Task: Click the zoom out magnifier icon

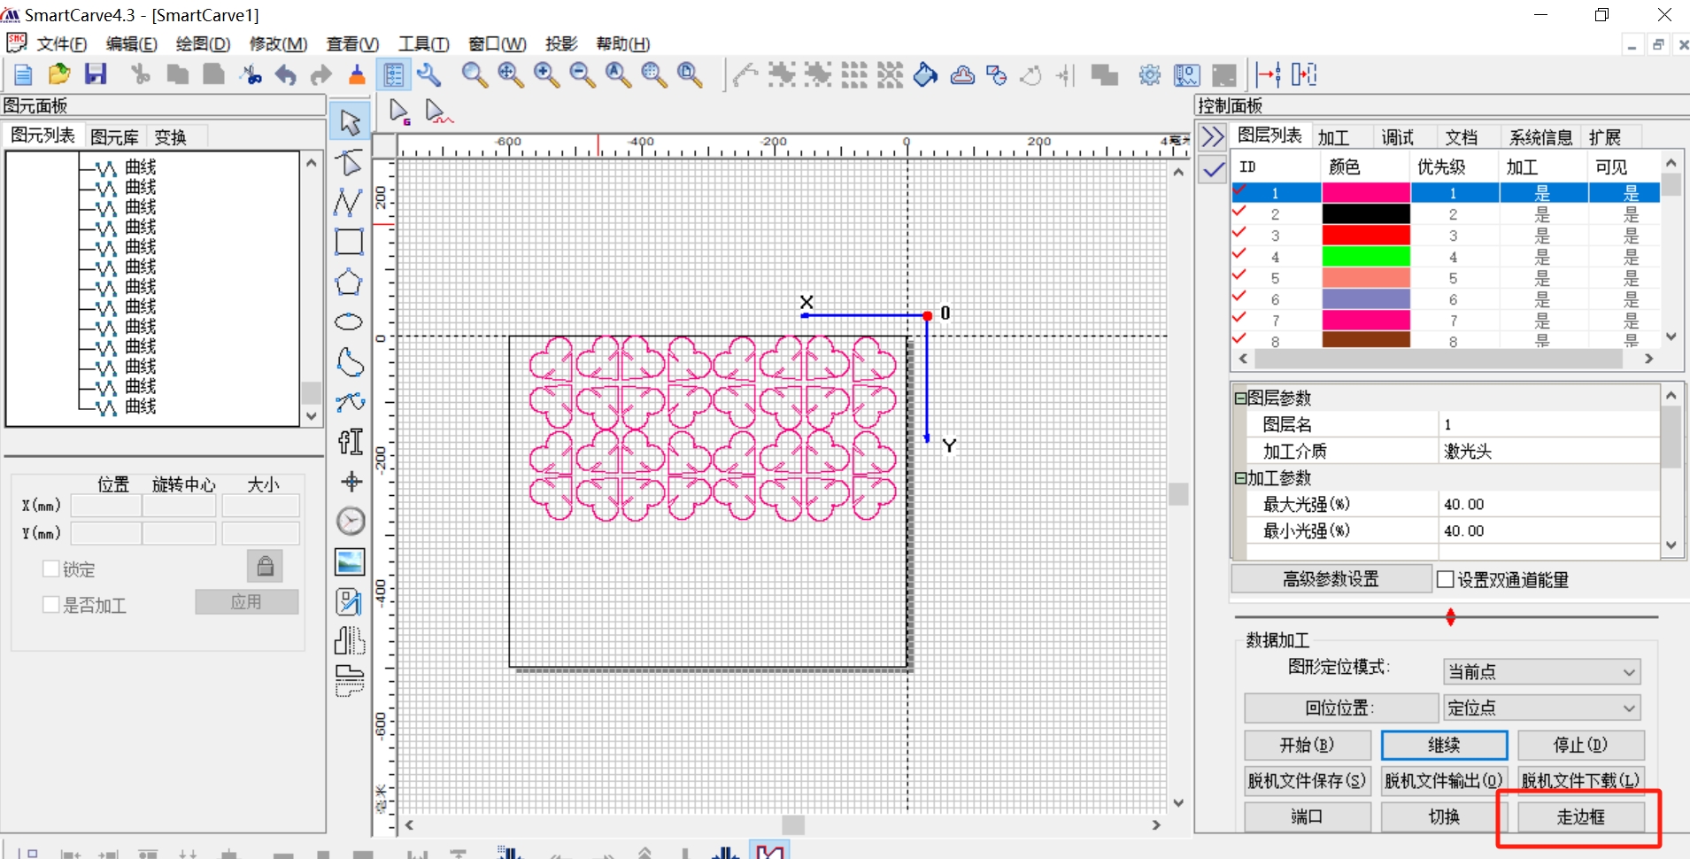Action: [583, 75]
